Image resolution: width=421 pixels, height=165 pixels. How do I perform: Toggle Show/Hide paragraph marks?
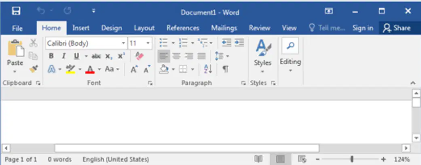coord(225,69)
